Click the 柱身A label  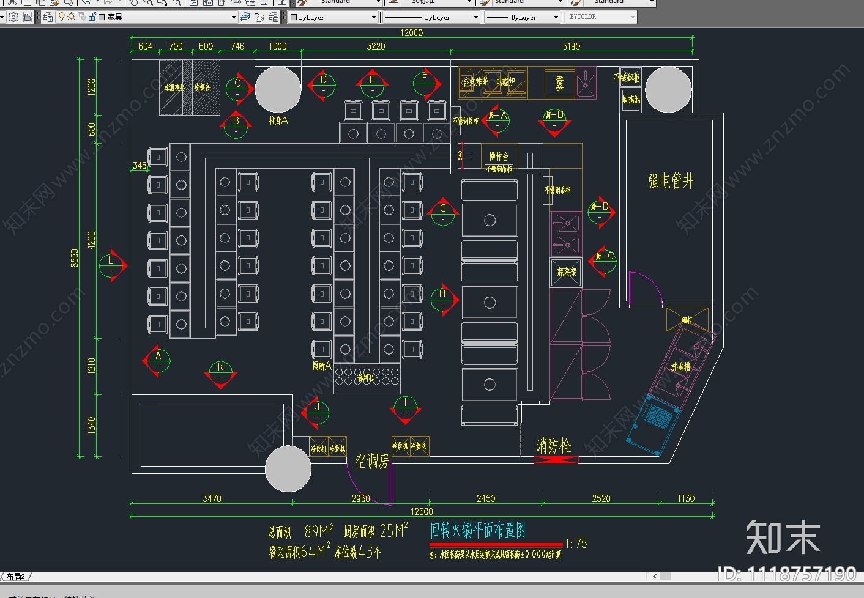click(x=278, y=121)
